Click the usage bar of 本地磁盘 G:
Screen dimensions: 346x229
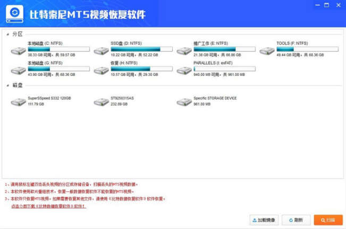tap(58, 69)
